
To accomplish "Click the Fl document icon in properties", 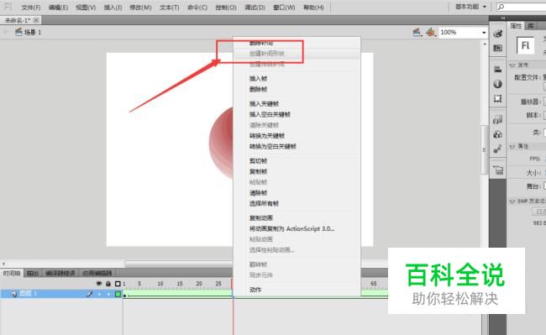I will pos(525,45).
